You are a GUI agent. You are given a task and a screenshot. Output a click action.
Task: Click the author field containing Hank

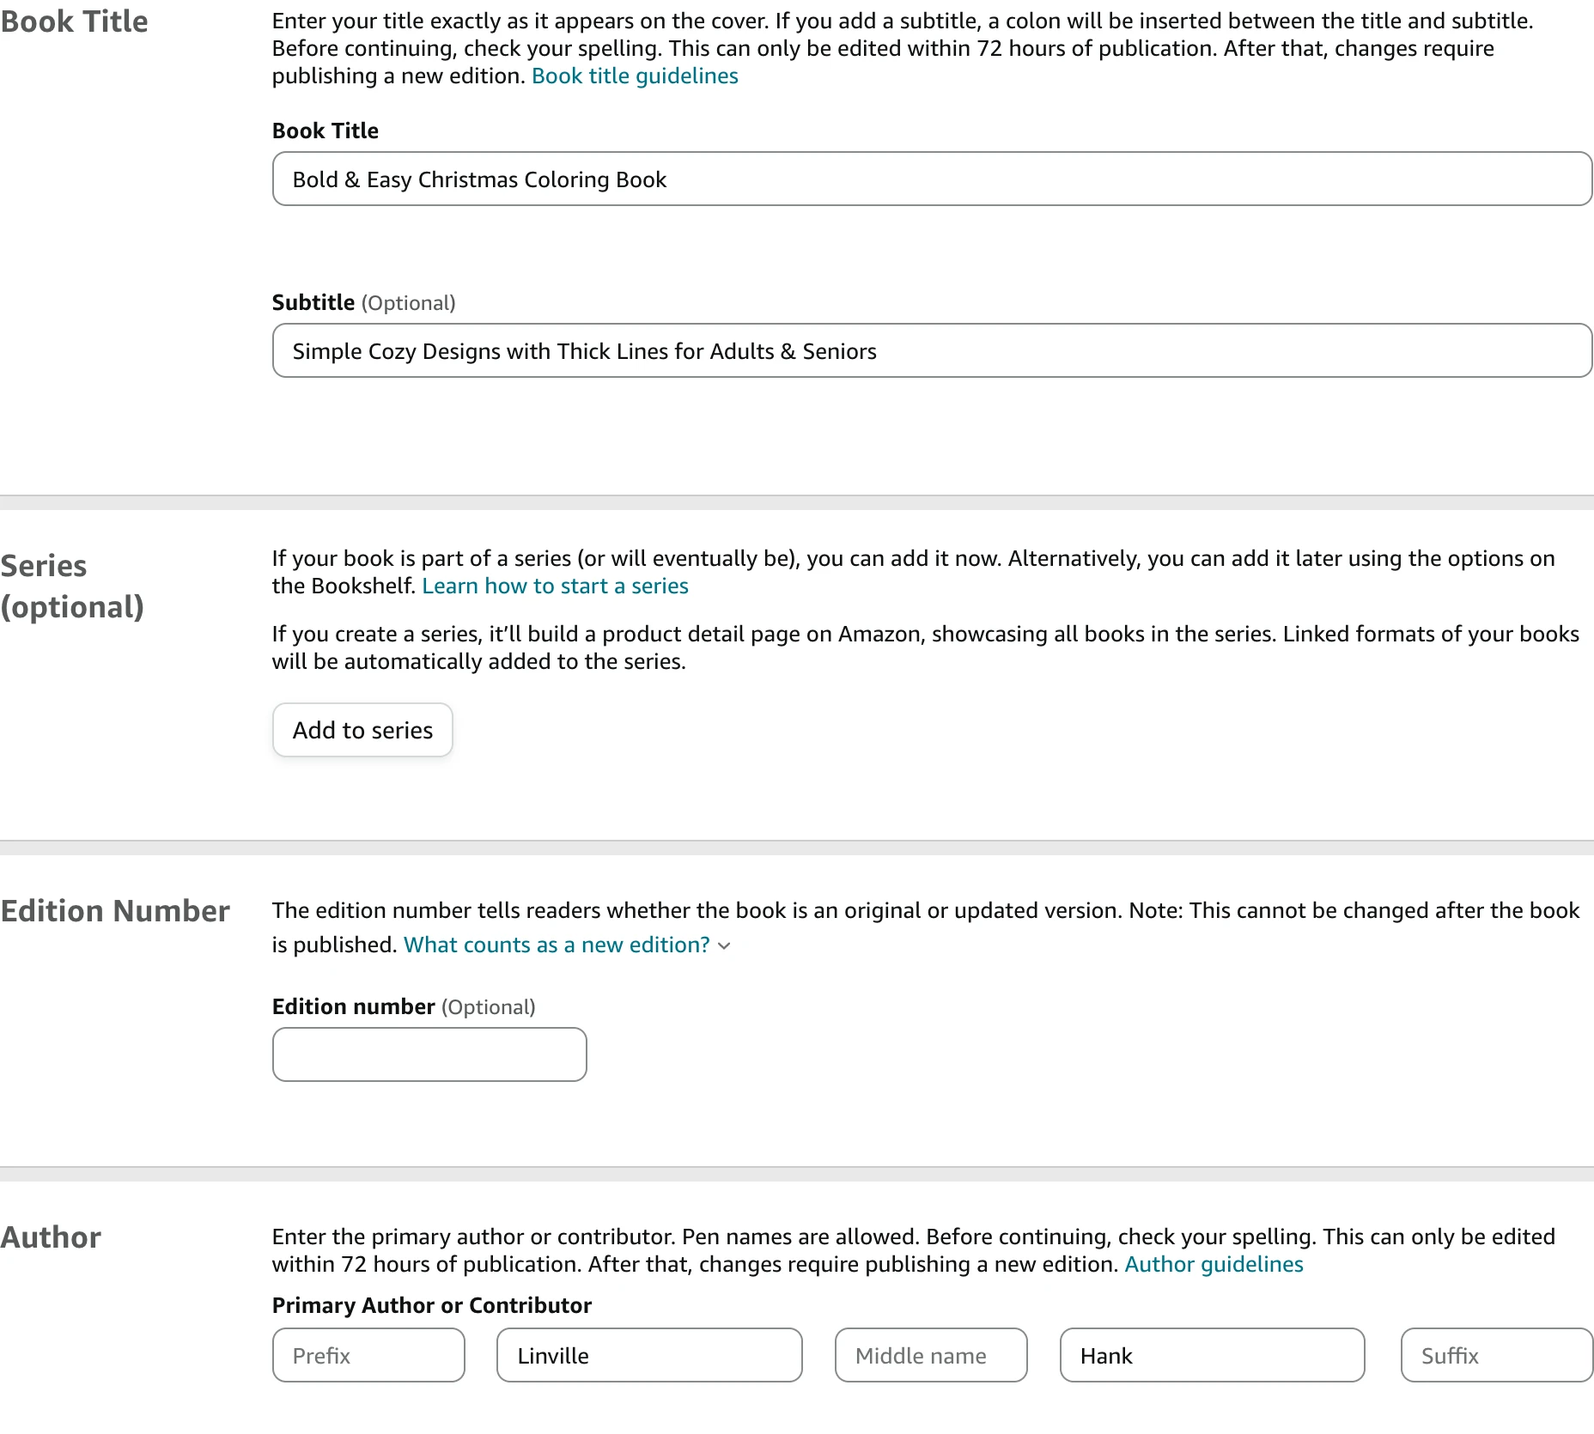click(1212, 1355)
